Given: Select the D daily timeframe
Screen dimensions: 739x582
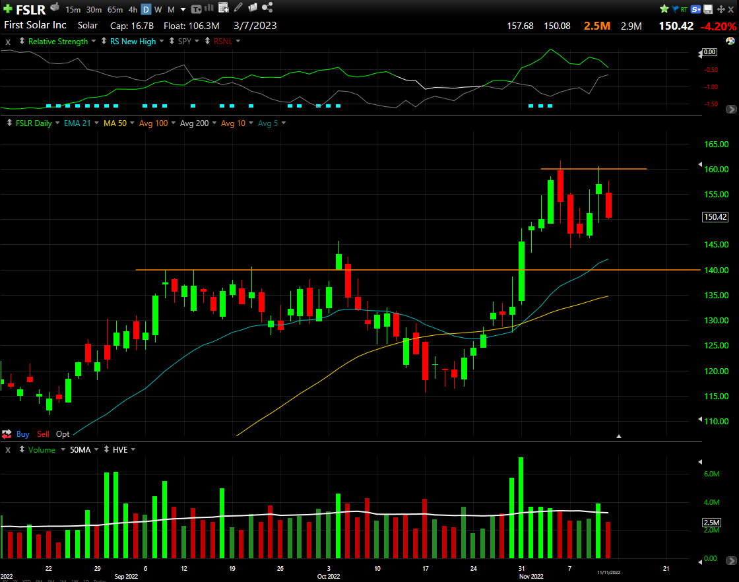Looking at the screenshot, I should point(146,9).
